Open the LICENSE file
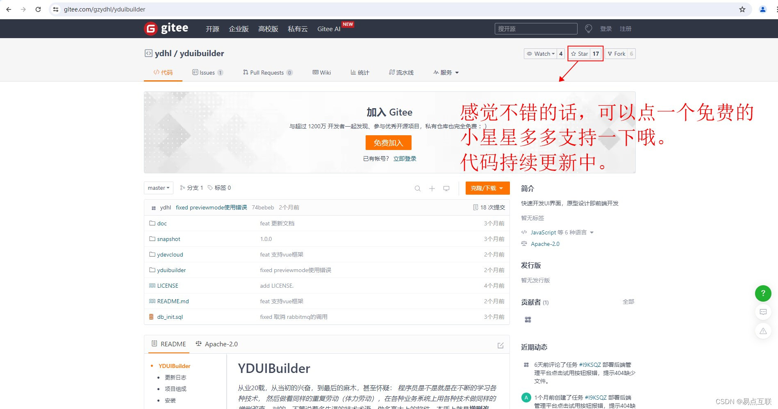This screenshot has width=778, height=409. tap(168, 286)
